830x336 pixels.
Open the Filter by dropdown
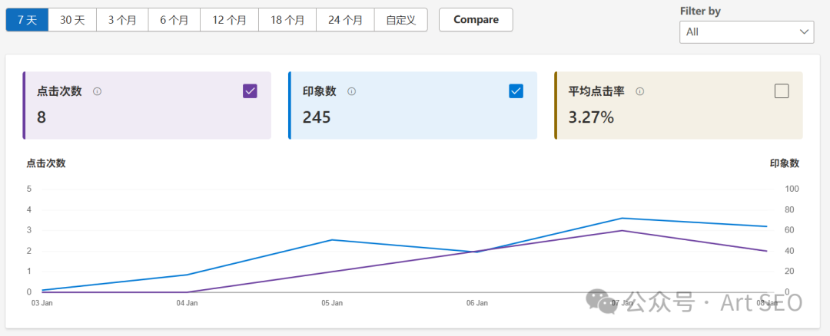click(745, 32)
